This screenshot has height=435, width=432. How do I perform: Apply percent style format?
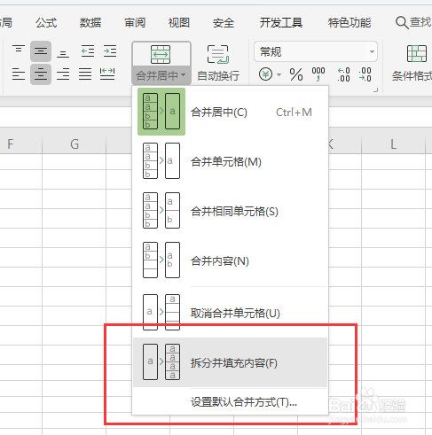[296, 74]
